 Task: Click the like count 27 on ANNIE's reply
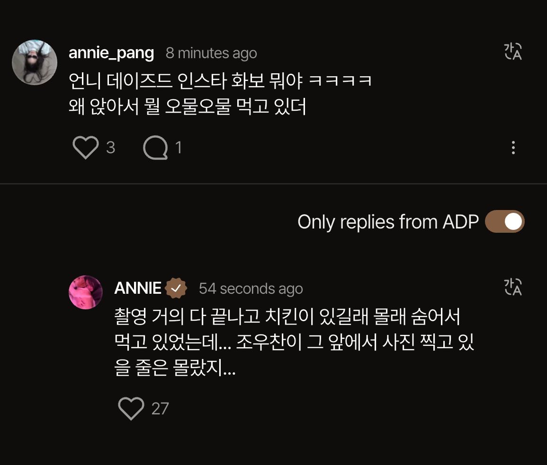tap(160, 408)
